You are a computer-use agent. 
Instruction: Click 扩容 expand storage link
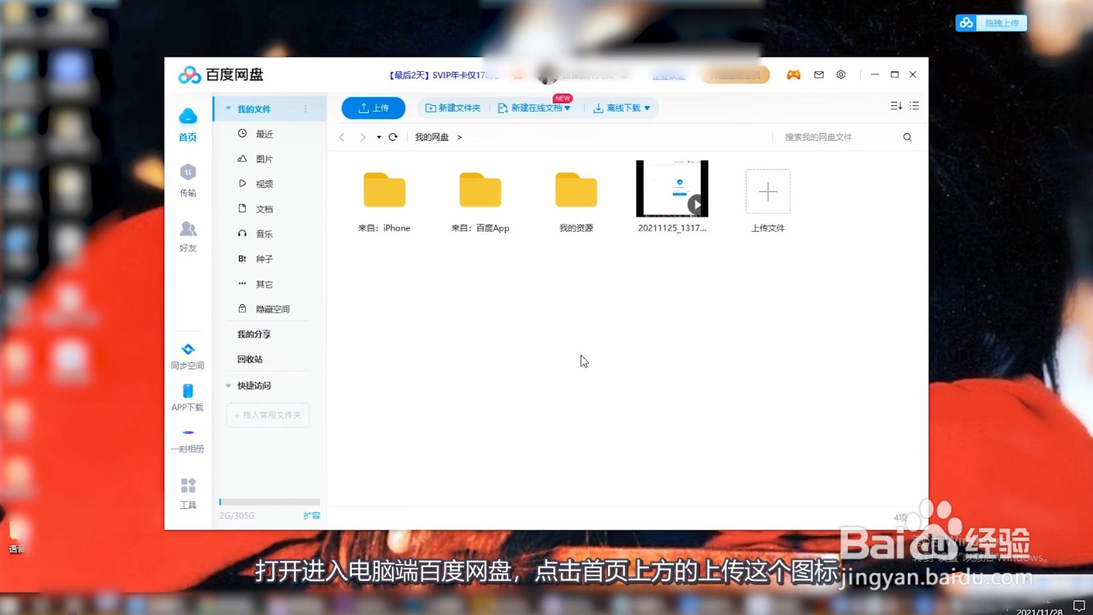(x=312, y=516)
